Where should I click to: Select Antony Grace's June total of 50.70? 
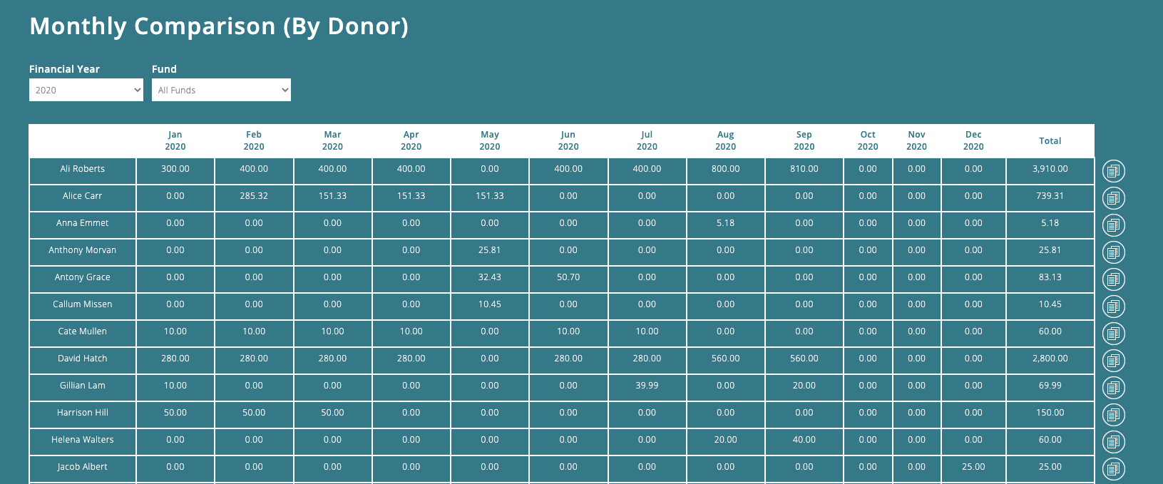tap(568, 277)
